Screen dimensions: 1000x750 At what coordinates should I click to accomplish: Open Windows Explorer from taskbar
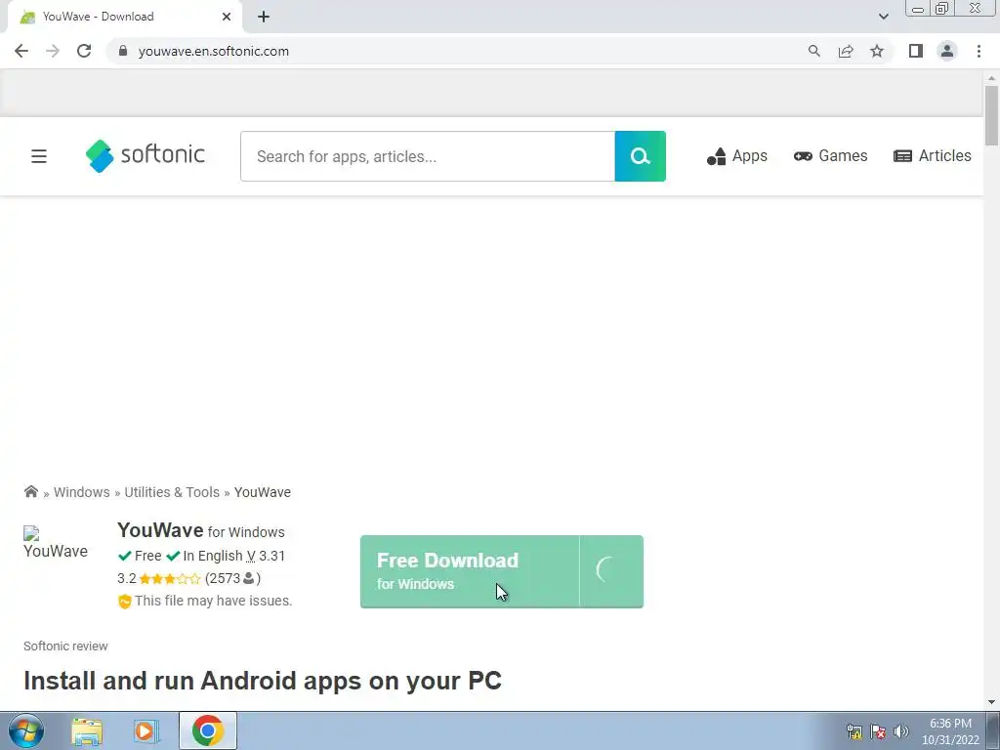pos(87,730)
